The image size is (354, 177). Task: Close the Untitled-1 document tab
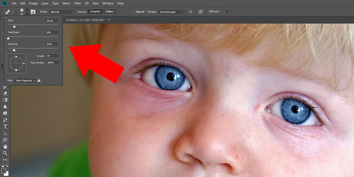click(x=109, y=20)
